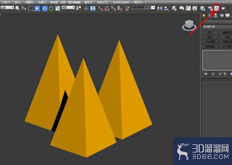This screenshot has width=232, height=165.
Task: Select the Select Object tool
Action: coord(17,8)
